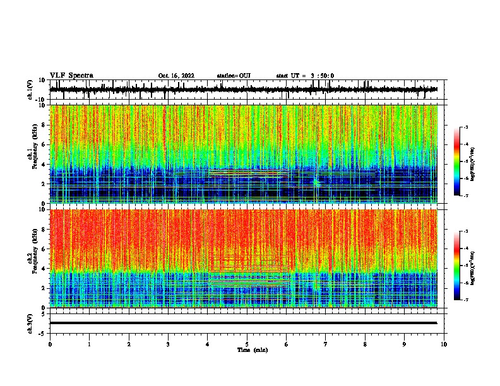Click time axis tick label "1"

coord(89,344)
